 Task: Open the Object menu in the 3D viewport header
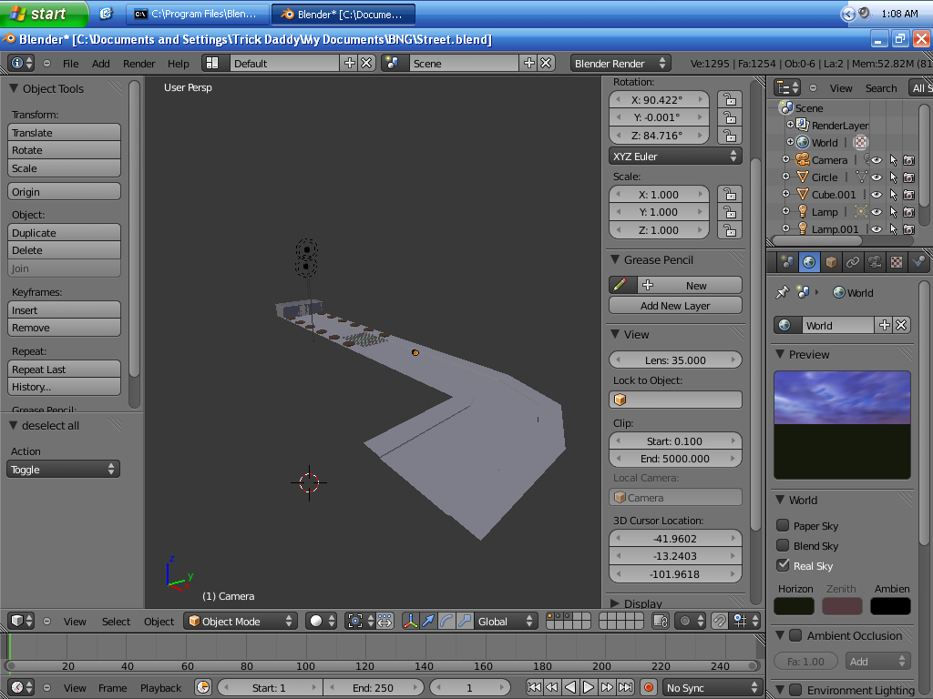coord(159,622)
